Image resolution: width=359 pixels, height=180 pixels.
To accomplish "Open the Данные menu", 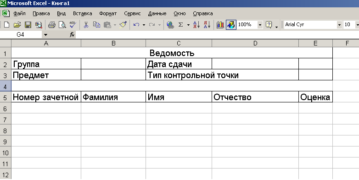I will (x=157, y=13).
